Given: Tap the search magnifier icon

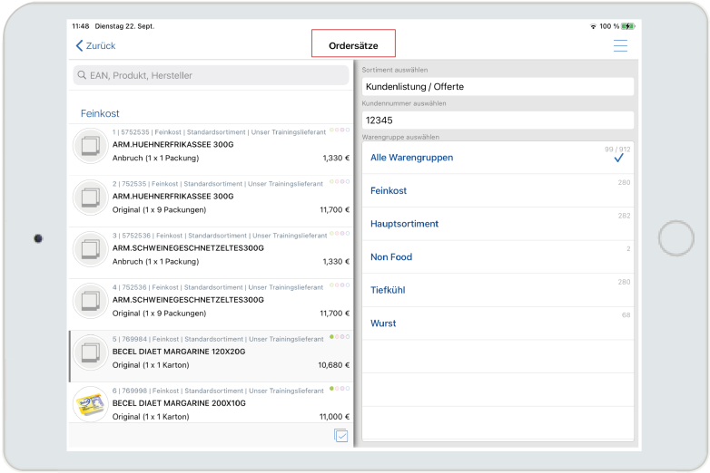Looking at the screenshot, I should pyautogui.click(x=83, y=75).
